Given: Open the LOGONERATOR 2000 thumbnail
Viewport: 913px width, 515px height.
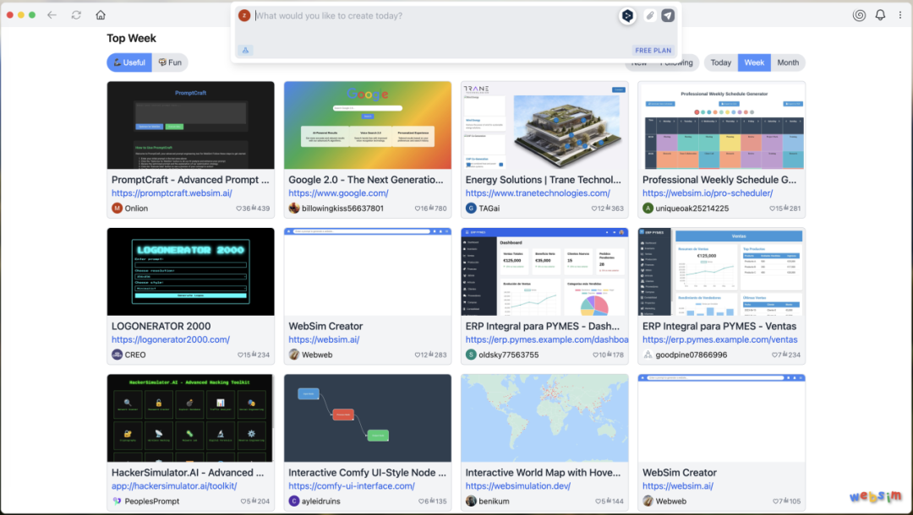Looking at the screenshot, I should tap(190, 271).
